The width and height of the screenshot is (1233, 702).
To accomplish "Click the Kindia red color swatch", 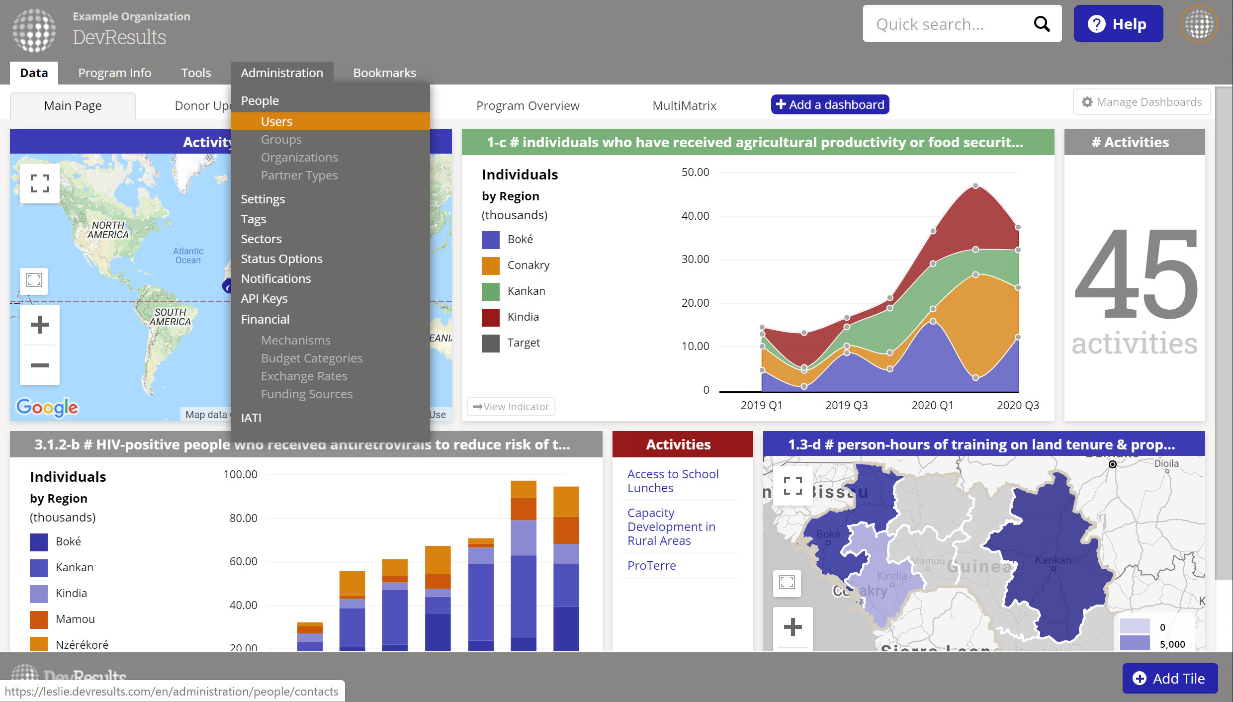I will pos(490,317).
